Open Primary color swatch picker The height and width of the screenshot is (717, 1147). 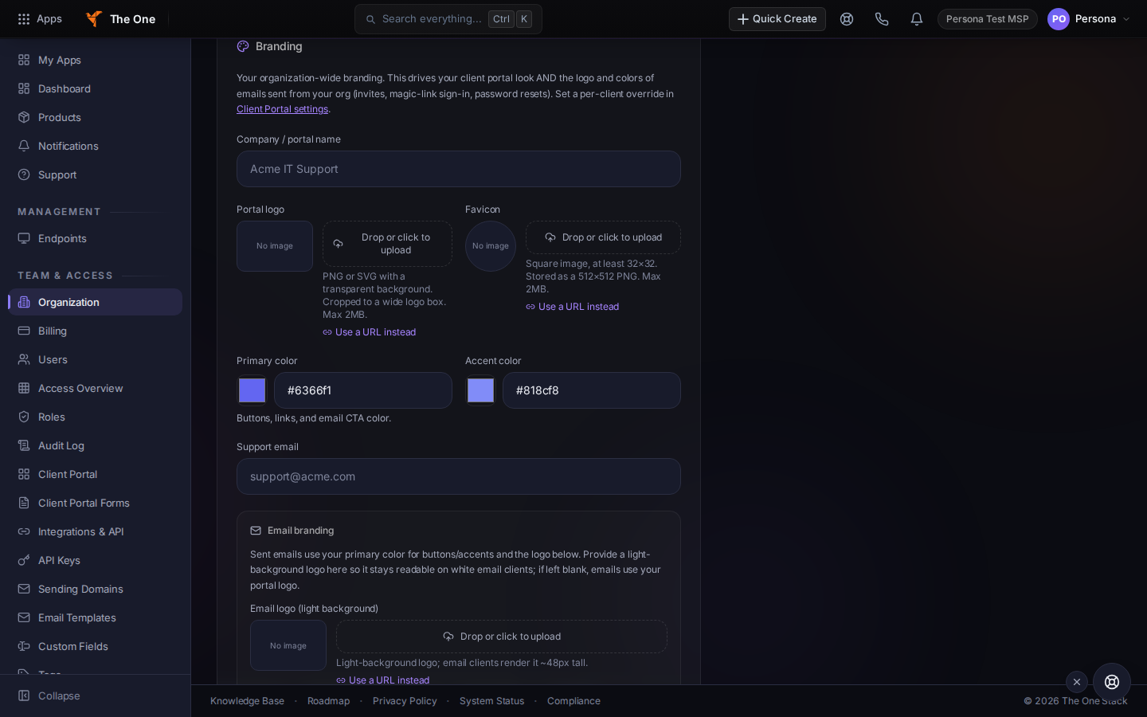click(x=252, y=390)
